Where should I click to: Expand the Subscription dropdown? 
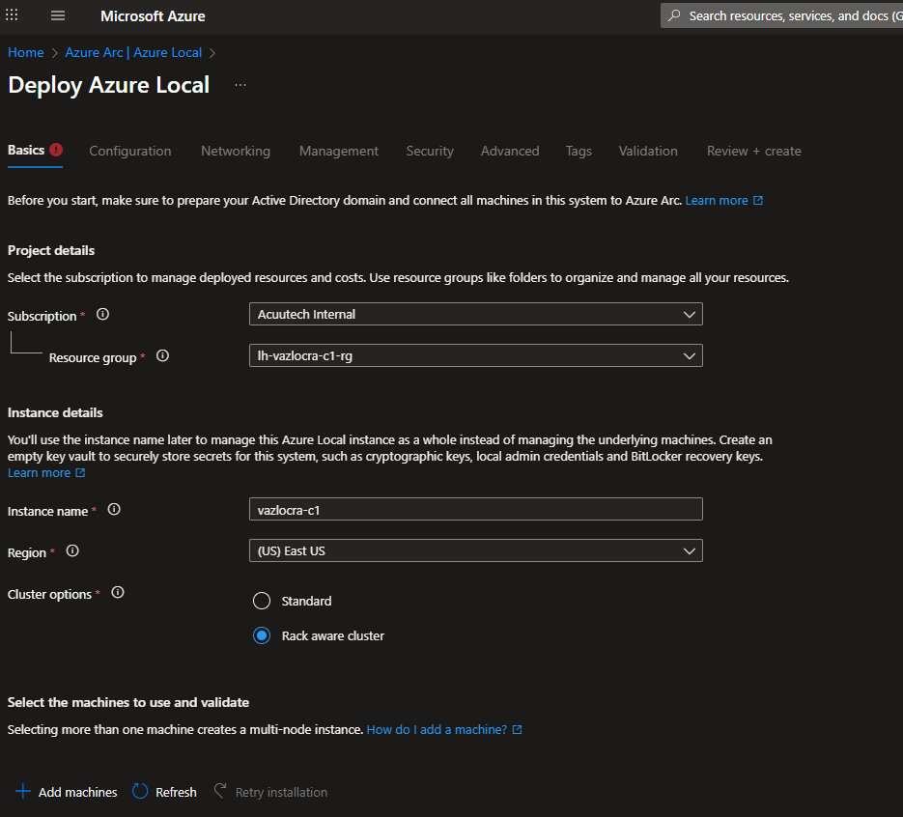click(x=475, y=315)
